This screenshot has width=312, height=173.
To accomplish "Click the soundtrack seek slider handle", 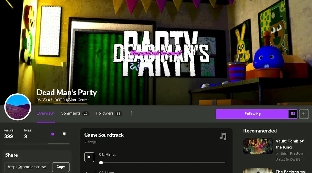I will (x=101, y=163).
